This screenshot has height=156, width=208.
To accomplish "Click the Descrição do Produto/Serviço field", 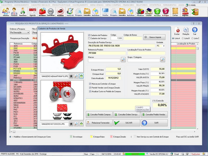I will (x=121, y=46).
